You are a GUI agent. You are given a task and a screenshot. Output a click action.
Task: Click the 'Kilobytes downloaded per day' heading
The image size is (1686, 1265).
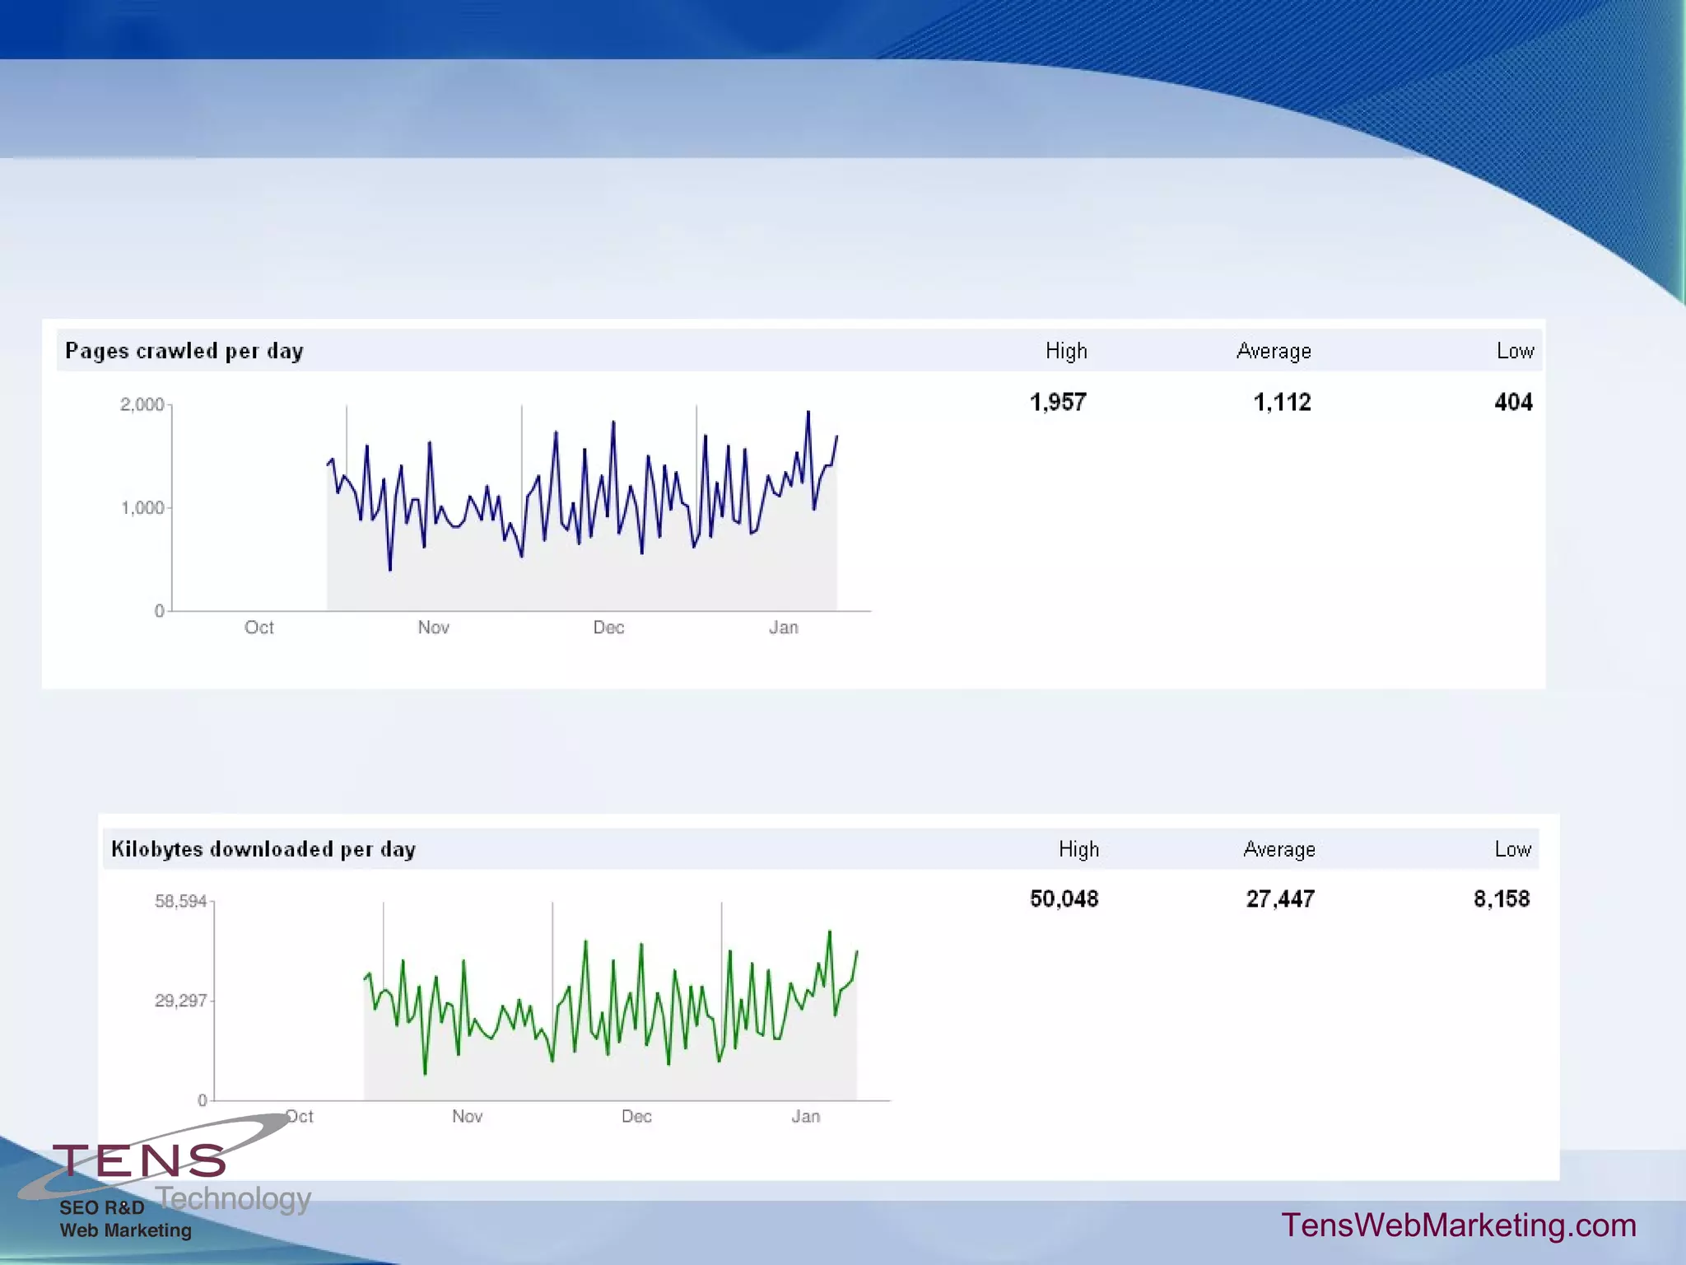[x=263, y=849]
